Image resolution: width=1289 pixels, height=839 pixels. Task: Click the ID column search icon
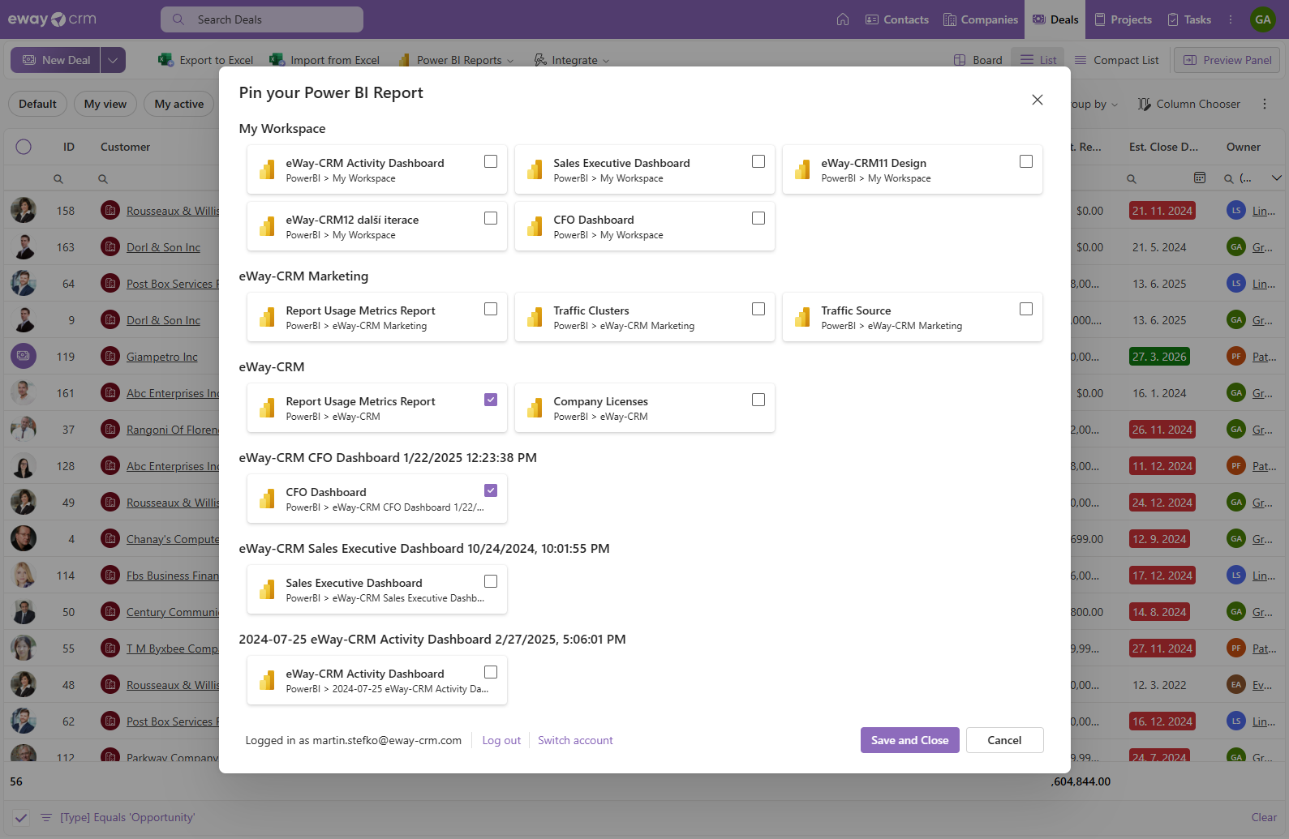pos(58,179)
